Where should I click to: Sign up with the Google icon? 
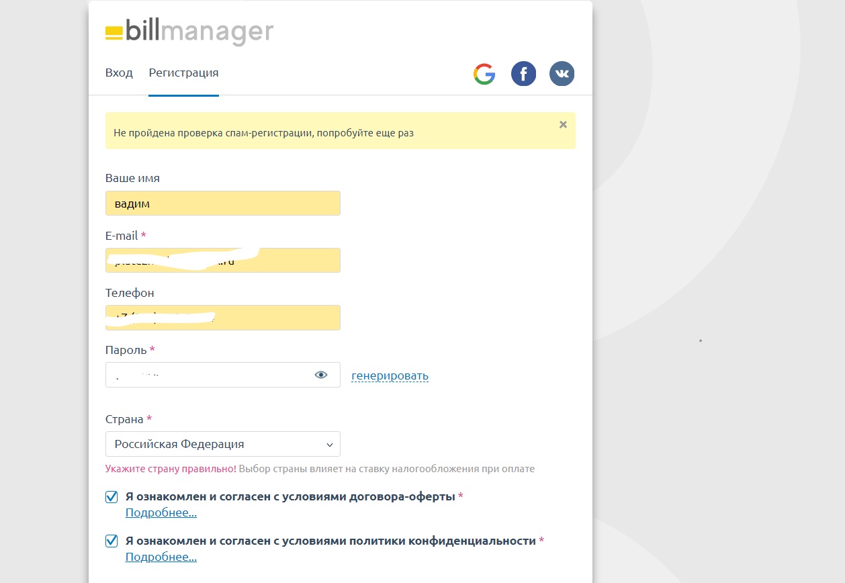(x=484, y=74)
